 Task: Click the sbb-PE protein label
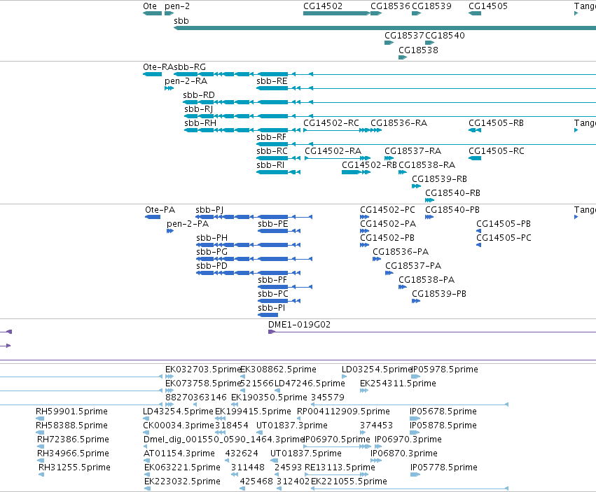pyautogui.click(x=273, y=224)
